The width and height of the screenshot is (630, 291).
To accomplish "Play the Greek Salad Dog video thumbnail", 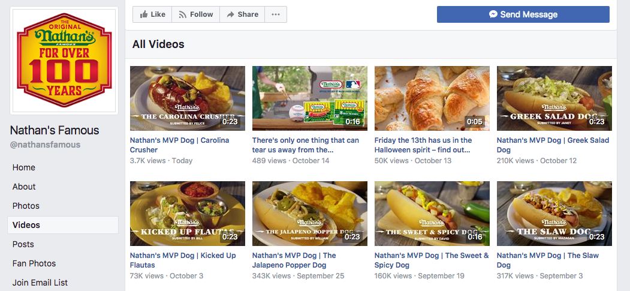I will [554, 98].
